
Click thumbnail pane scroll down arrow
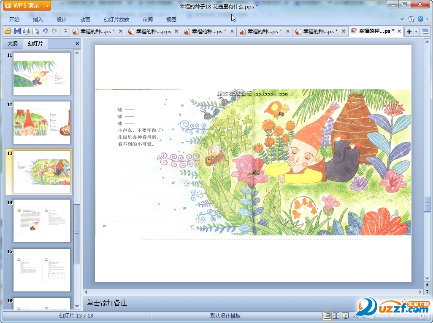tap(77, 306)
